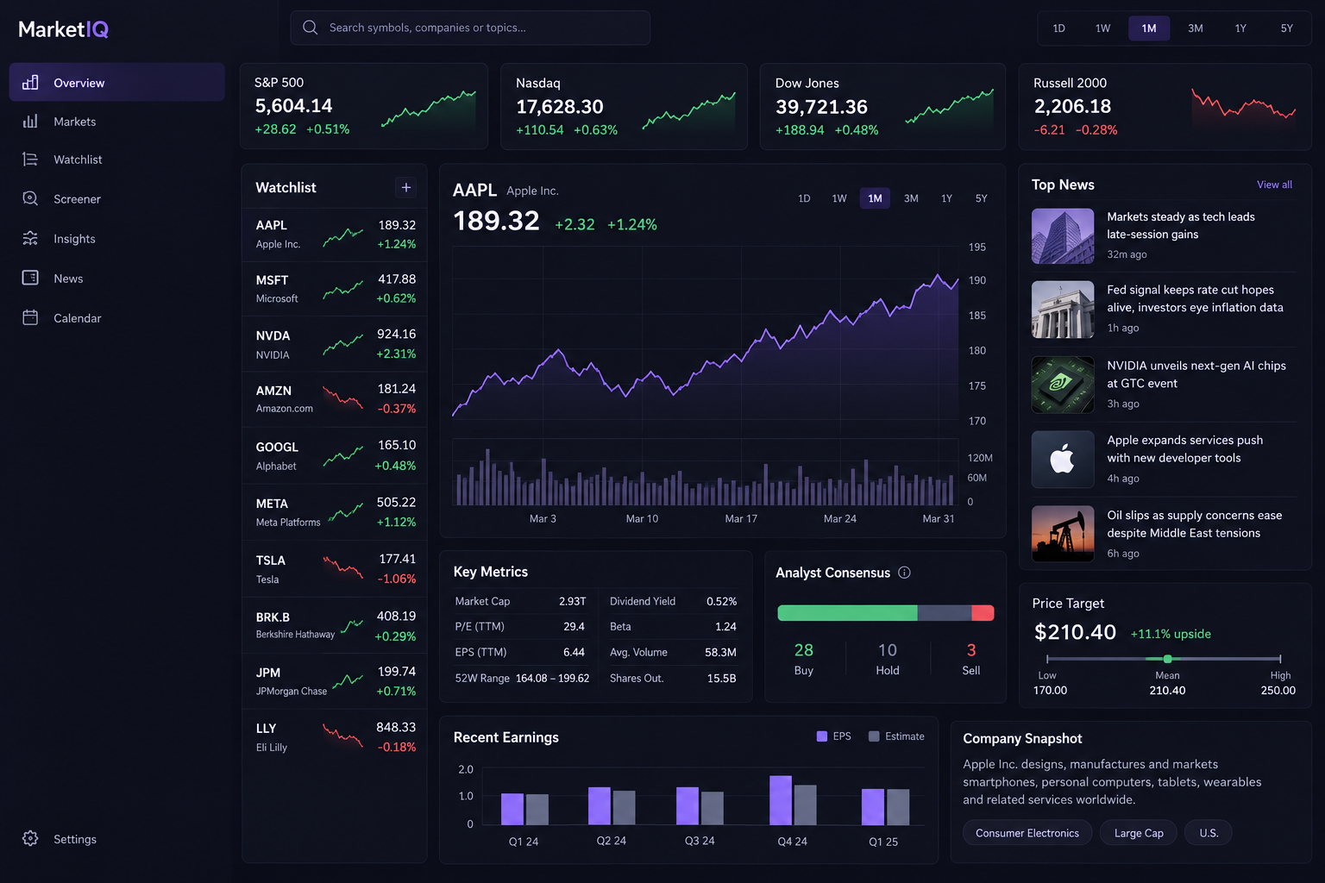The image size is (1325, 883).
Task: Select global 5Y time range
Action: (x=1286, y=28)
